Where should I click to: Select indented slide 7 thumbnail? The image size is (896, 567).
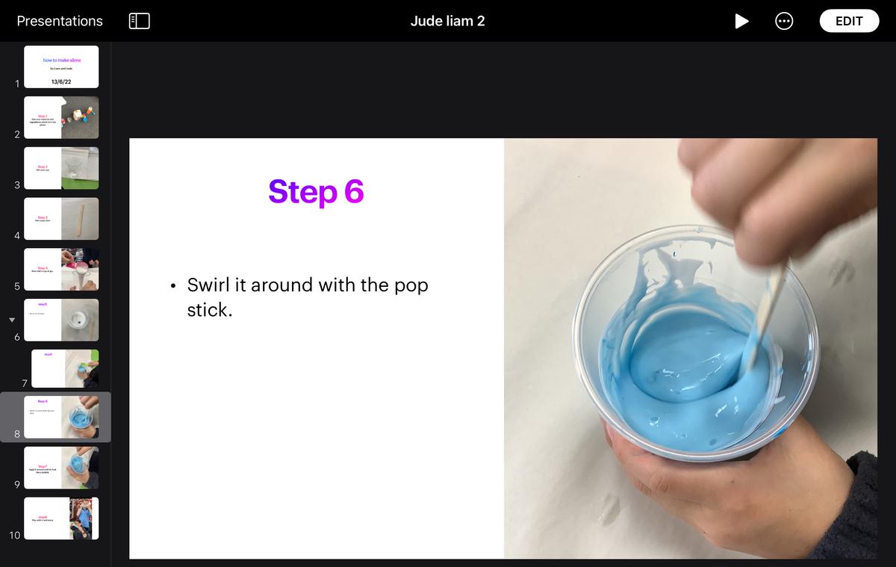click(x=66, y=368)
